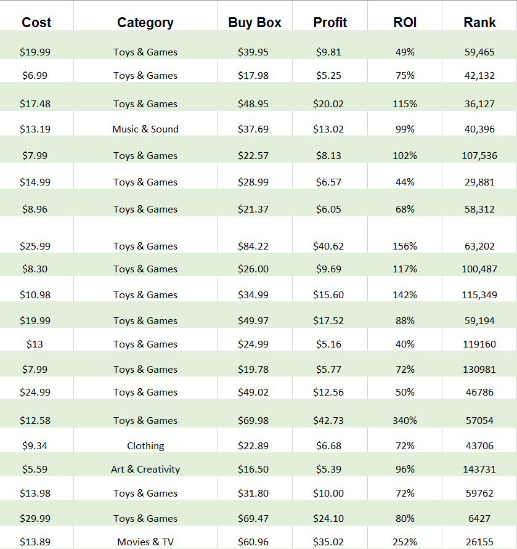517x549 pixels.
Task: Select the Clothing category cell
Action: 145,446
